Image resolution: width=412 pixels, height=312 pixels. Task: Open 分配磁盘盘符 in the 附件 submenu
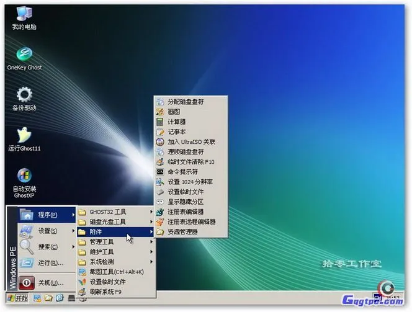pos(190,102)
